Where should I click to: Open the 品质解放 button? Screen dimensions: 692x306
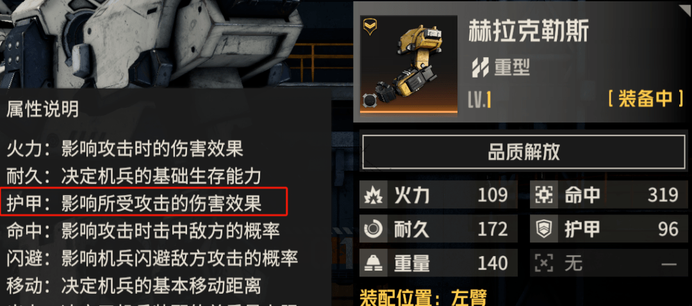pyautogui.click(x=524, y=152)
